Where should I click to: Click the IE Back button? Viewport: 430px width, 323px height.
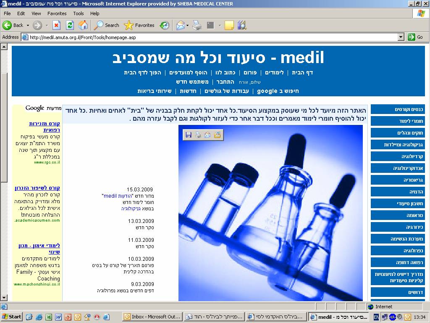click(x=13, y=25)
